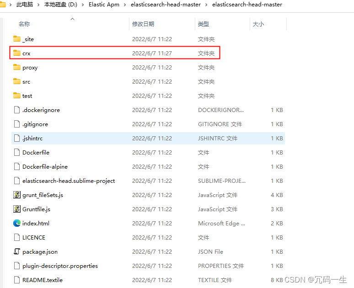Go to 此电脑 in the breadcrumb
Viewport: 354px width, 288px height.
tap(25, 5)
